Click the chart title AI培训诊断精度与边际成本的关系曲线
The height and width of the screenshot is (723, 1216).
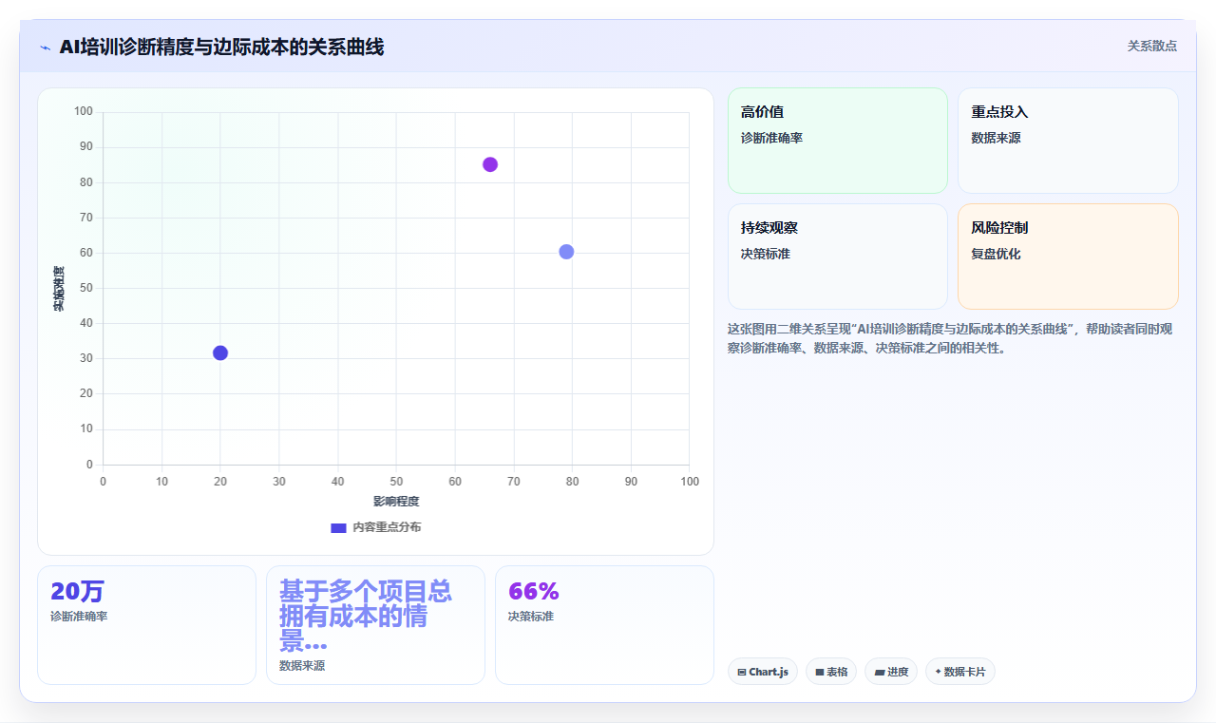[221, 47]
